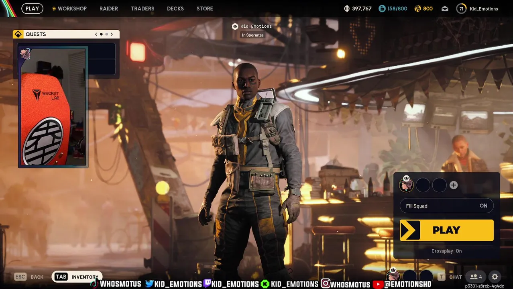Viewport: 513px width, 289px height.
Task: Go to next quest page arrow
Action: [112, 34]
